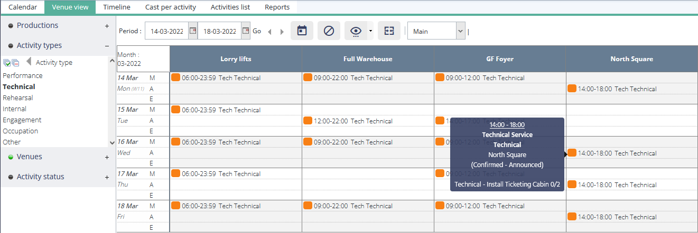Screen dimensions: 698x233
Task: Click the green Venues status dot
Action: (11, 157)
